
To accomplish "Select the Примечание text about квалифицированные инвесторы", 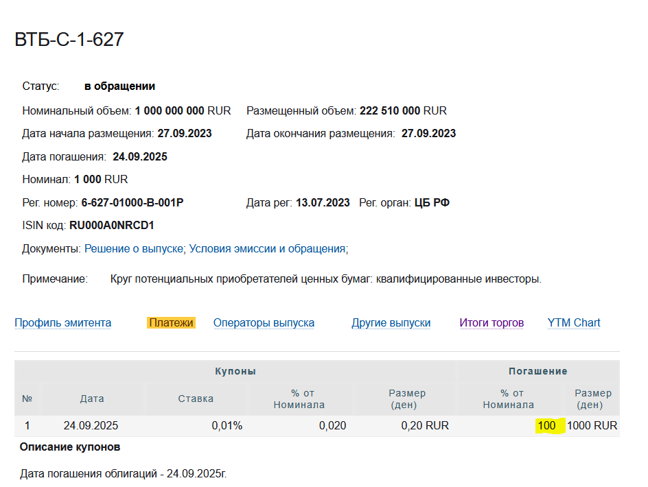I will pyautogui.click(x=325, y=278).
